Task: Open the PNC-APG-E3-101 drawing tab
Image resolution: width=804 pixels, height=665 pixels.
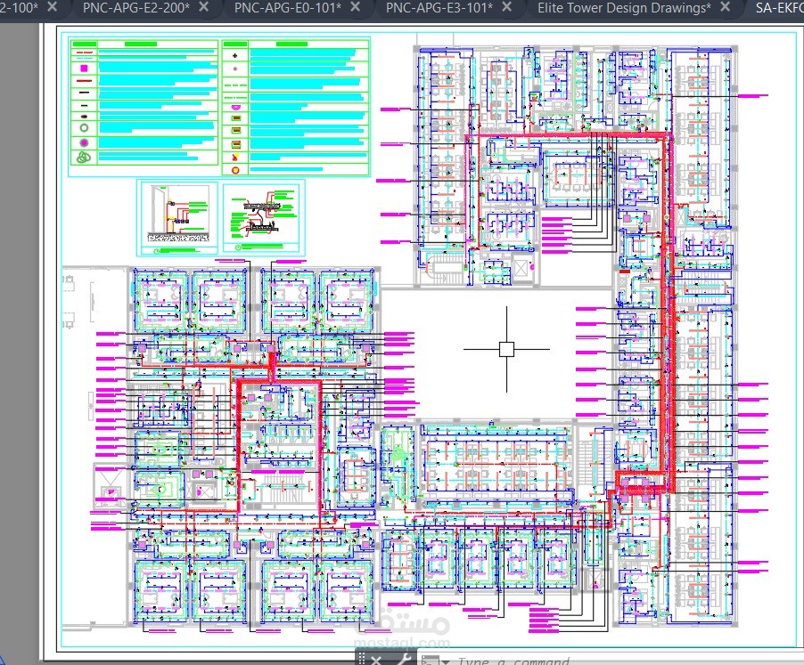Action: coord(439,8)
